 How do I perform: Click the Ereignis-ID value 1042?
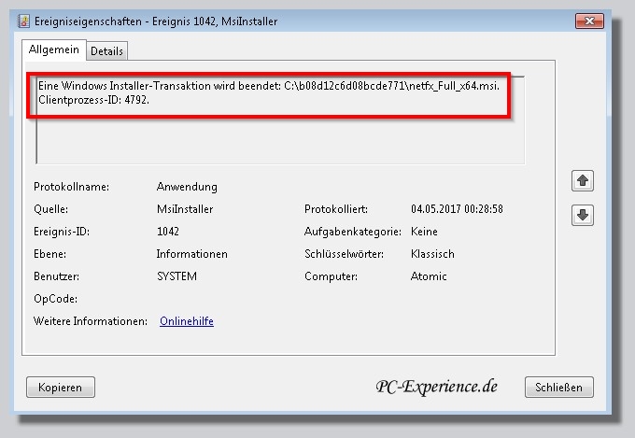click(x=168, y=232)
